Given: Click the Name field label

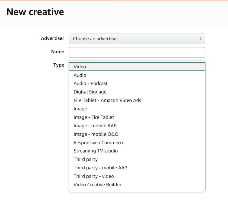Looking at the screenshot, I should pyautogui.click(x=57, y=52).
